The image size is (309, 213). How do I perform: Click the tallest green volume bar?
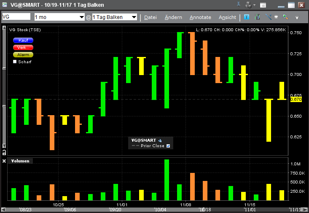[167, 180]
